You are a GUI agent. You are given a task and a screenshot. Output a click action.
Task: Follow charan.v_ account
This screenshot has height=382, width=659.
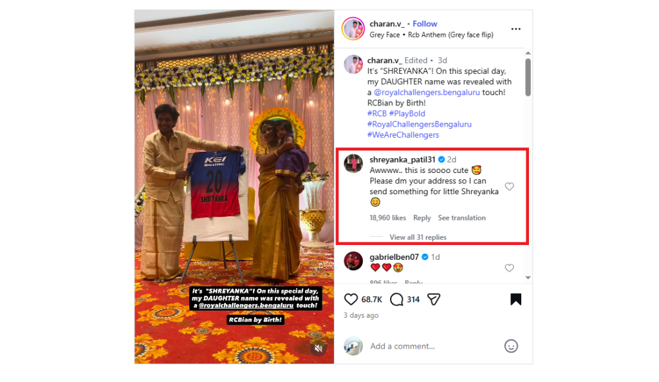pos(425,24)
